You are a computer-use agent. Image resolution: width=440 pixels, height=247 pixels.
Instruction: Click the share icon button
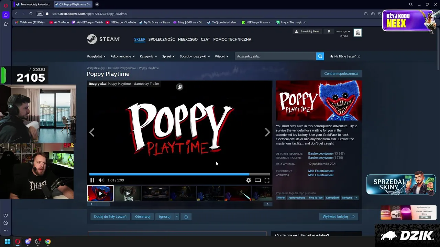186,216
